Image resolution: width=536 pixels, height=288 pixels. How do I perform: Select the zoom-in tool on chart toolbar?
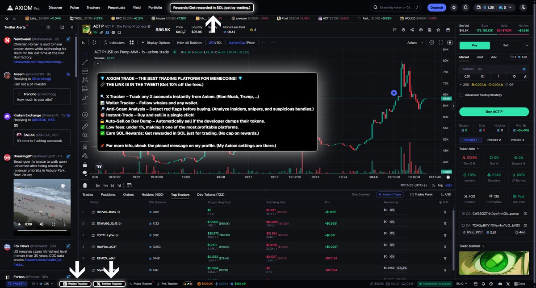[85, 136]
